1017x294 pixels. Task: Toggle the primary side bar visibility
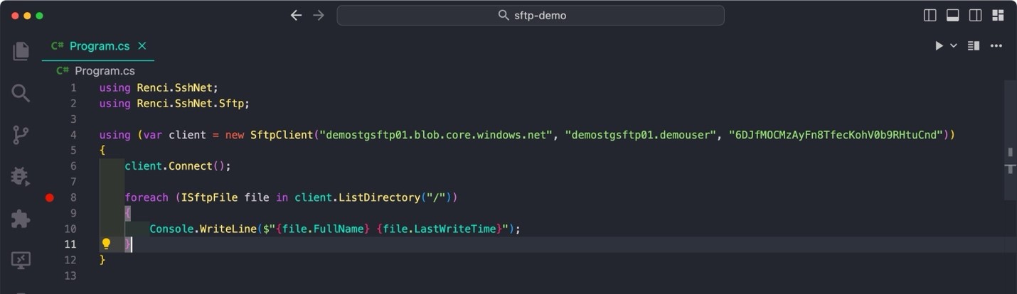tap(930, 16)
